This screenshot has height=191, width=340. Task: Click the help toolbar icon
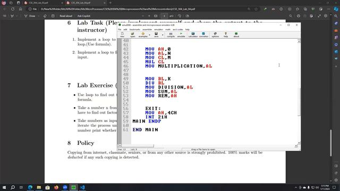[226, 34]
